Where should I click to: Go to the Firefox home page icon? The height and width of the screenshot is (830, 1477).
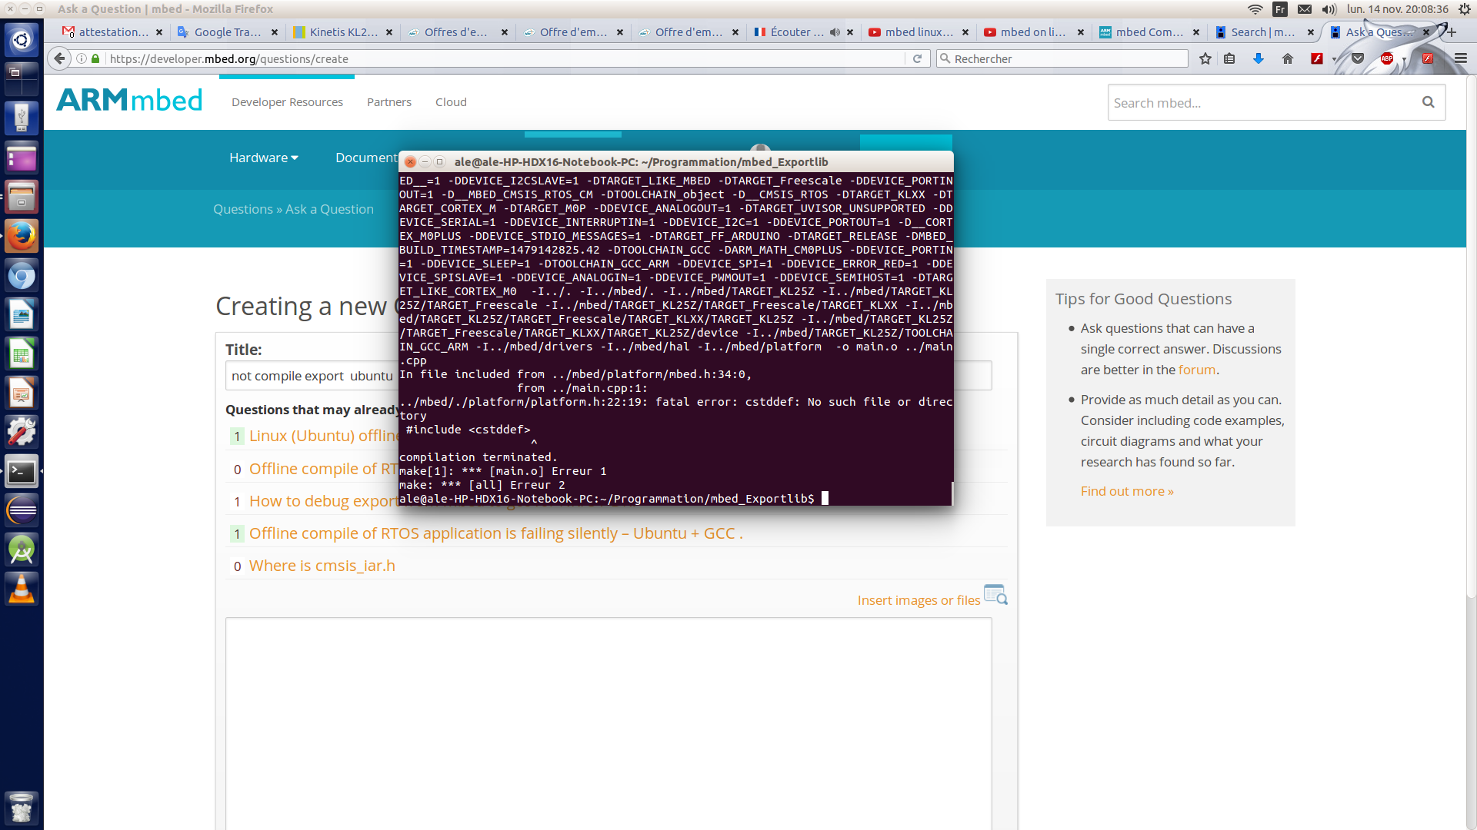pos(1288,58)
